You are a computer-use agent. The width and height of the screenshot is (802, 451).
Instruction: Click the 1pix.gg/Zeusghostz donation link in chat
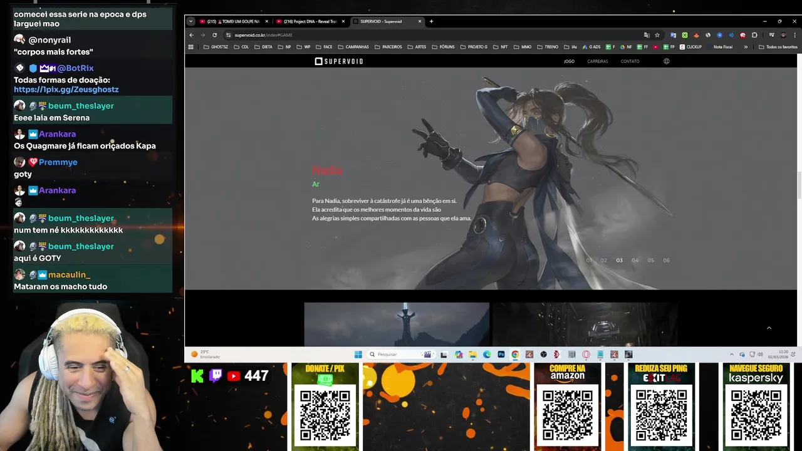click(x=66, y=90)
